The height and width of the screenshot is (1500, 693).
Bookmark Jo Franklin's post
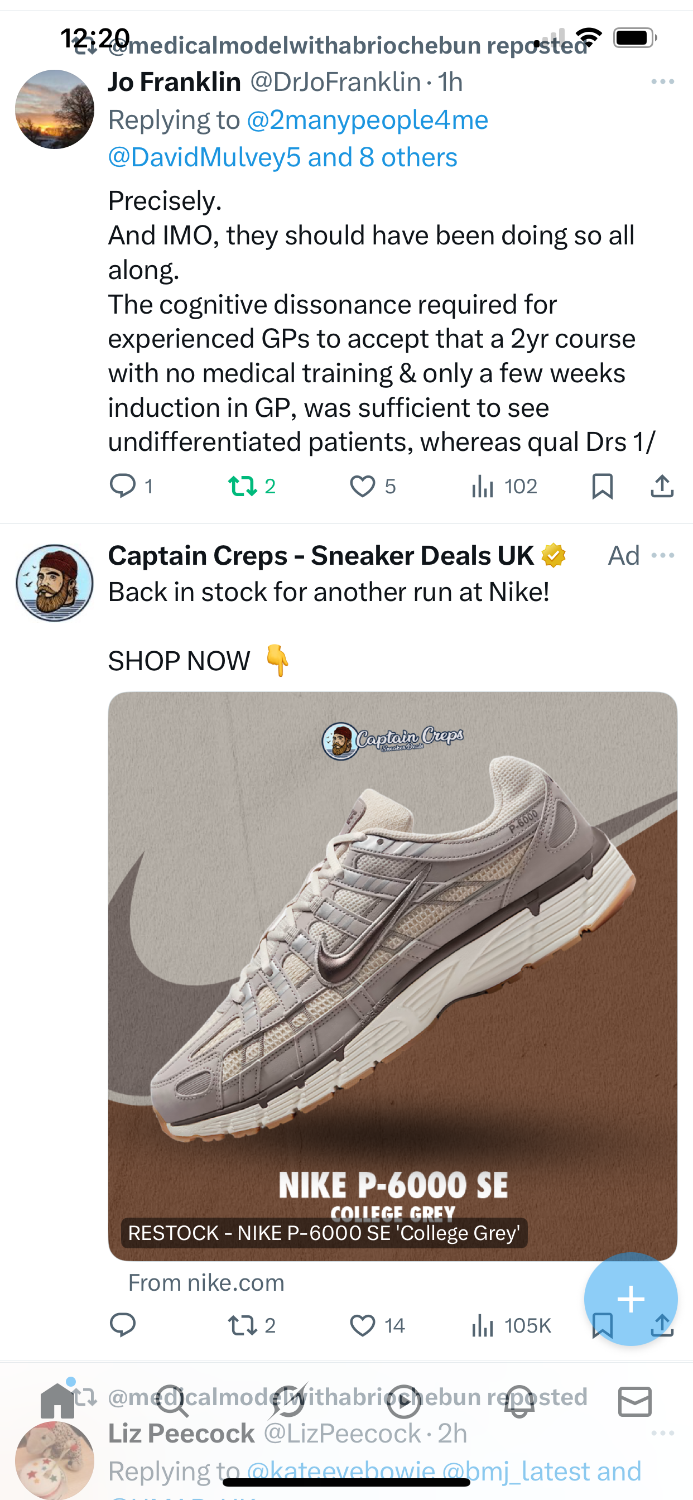click(x=602, y=485)
